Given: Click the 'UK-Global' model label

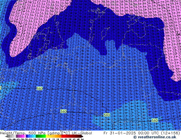Looking at the screenshot, I should (x=82, y=133).
